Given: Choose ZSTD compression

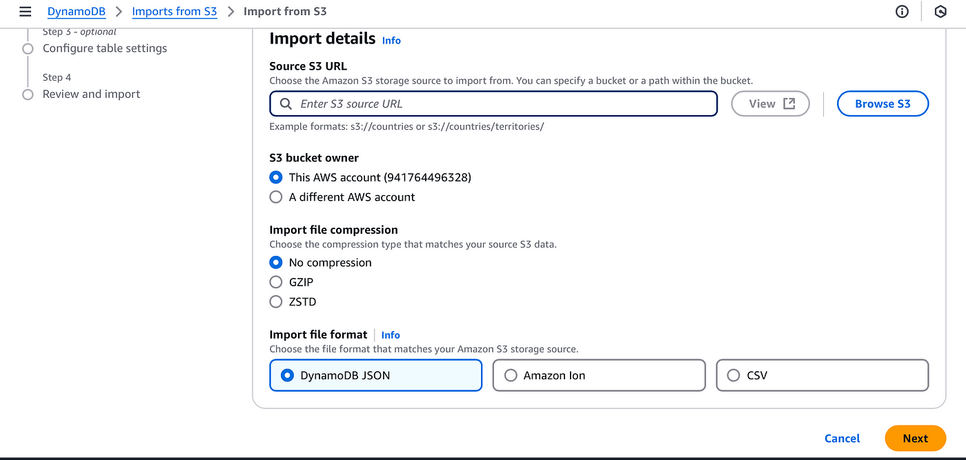Looking at the screenshot, I should pos(276,301).
